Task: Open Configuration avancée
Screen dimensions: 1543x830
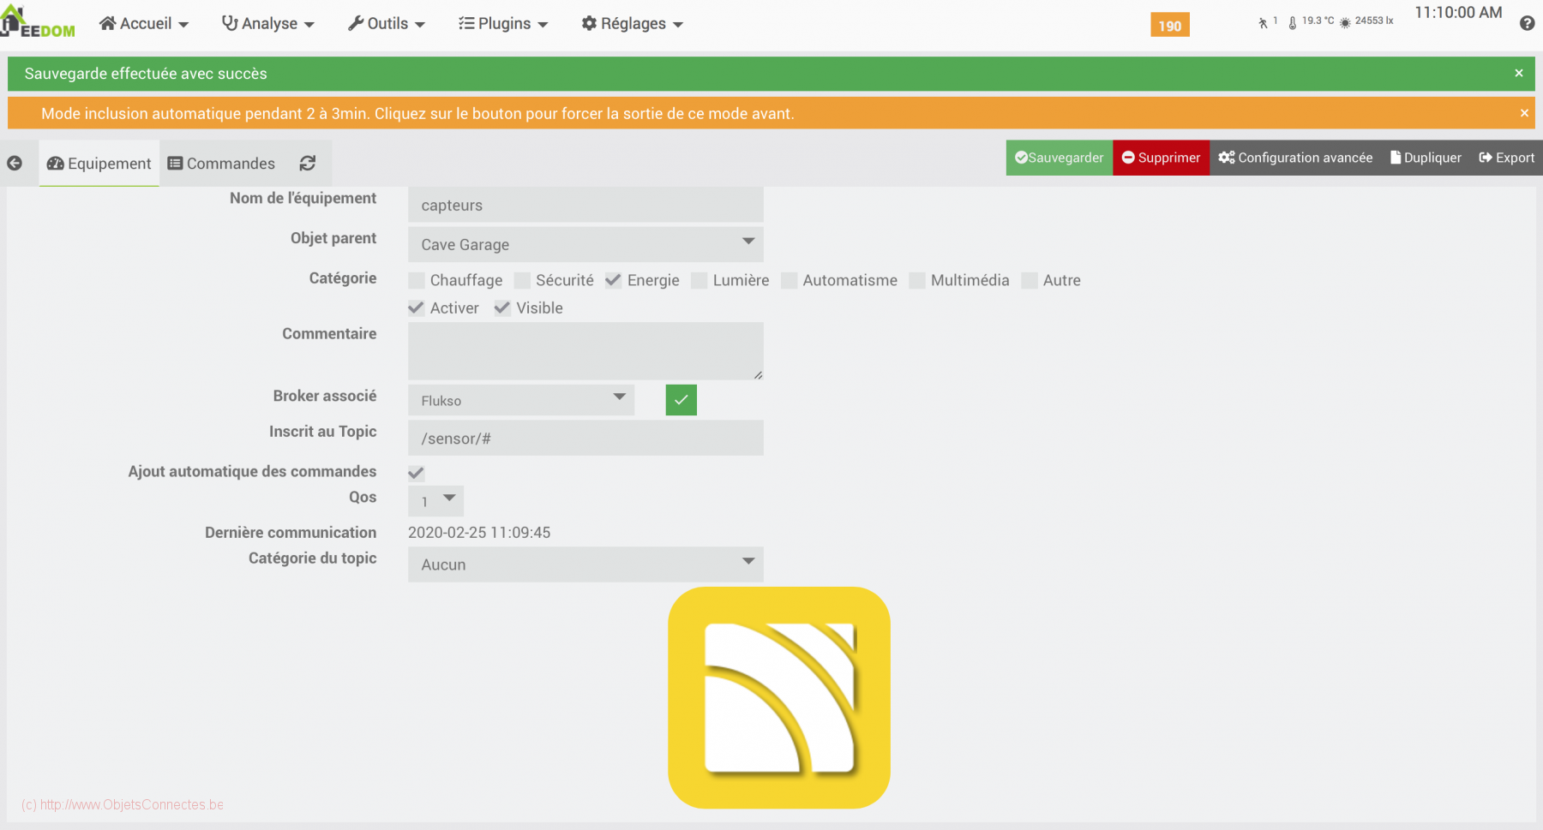Action: click(x=1295, y=158)
